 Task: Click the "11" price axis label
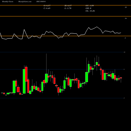click(x=124, y=52)
